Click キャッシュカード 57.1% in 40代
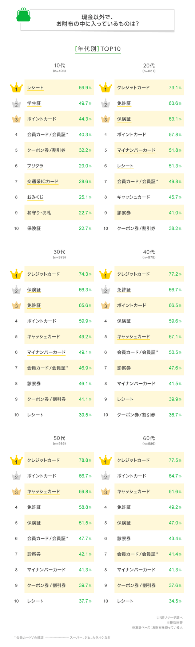 pyautogui.click(x=149, y=337)
